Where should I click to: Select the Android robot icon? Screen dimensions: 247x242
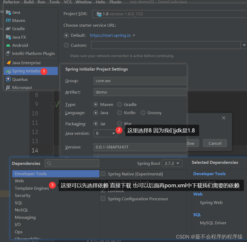pyautogui.click(x=8, y=45)
